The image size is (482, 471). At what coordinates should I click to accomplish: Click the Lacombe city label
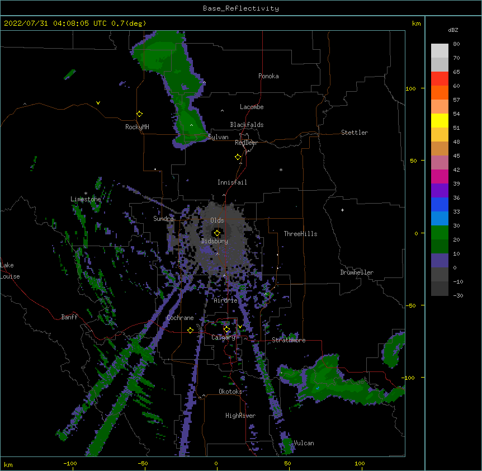[252, 107]
